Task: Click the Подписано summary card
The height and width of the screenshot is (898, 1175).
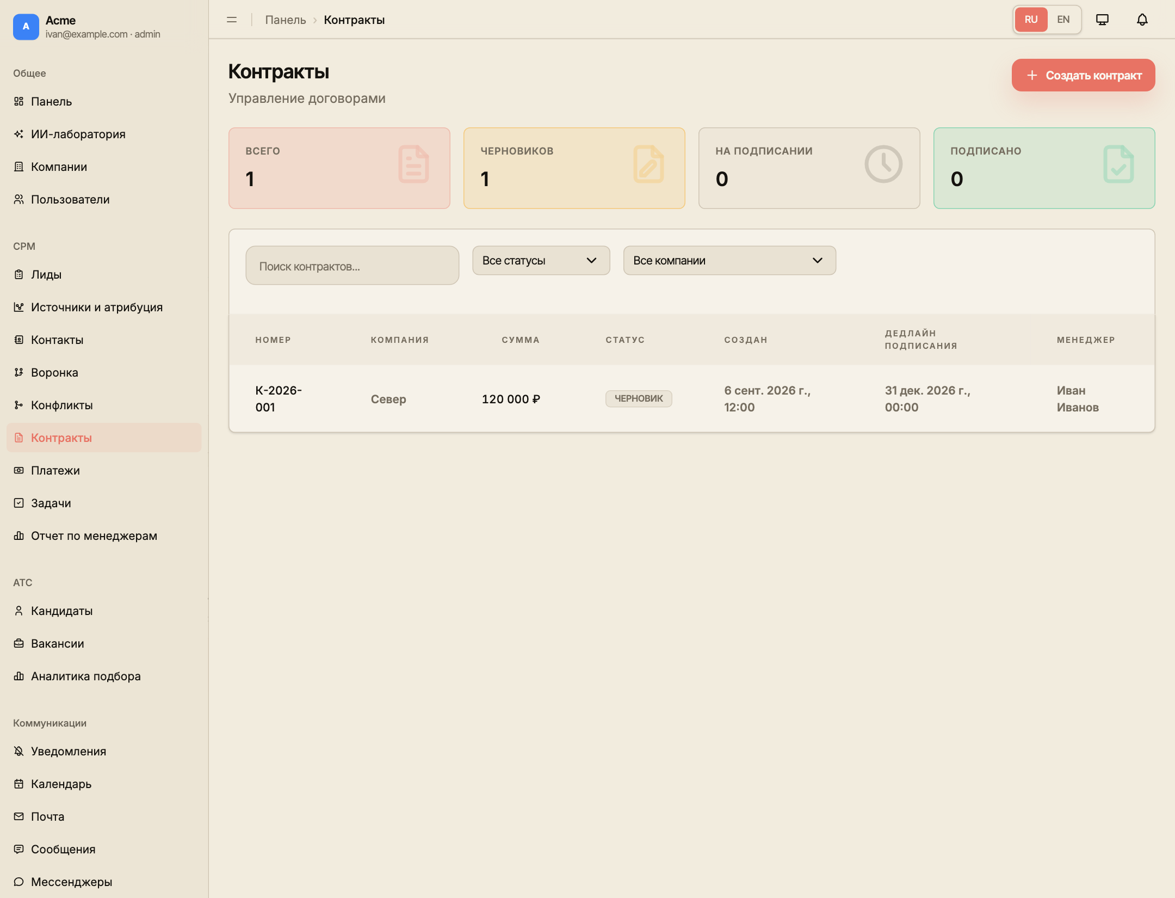Action: (1044, 168)
